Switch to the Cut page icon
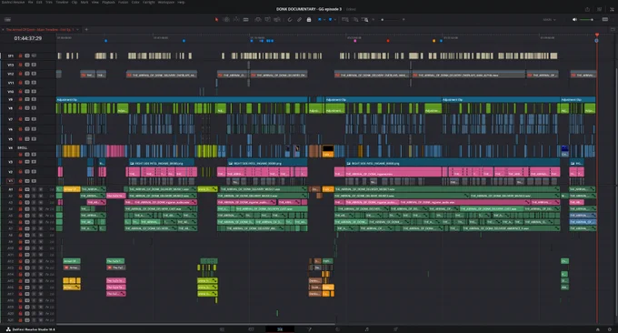Viewport: 618px width, 333px height. point(251,329)
